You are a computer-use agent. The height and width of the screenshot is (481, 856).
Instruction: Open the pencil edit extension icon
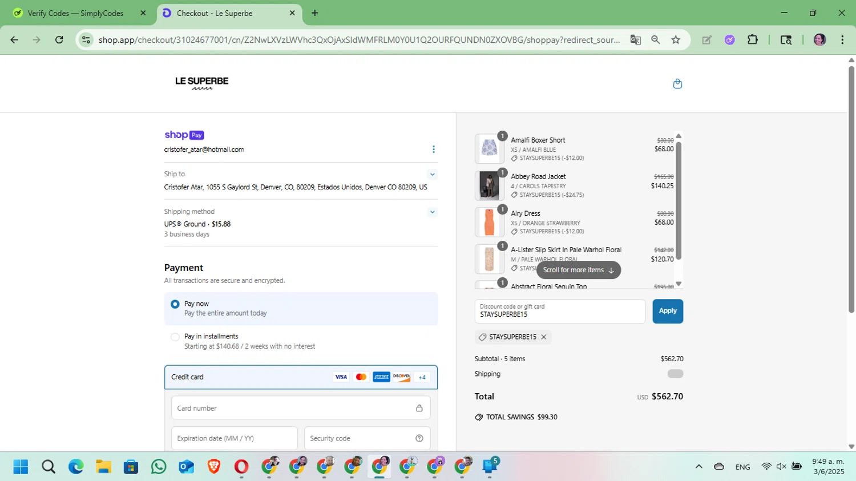point(707,40)
